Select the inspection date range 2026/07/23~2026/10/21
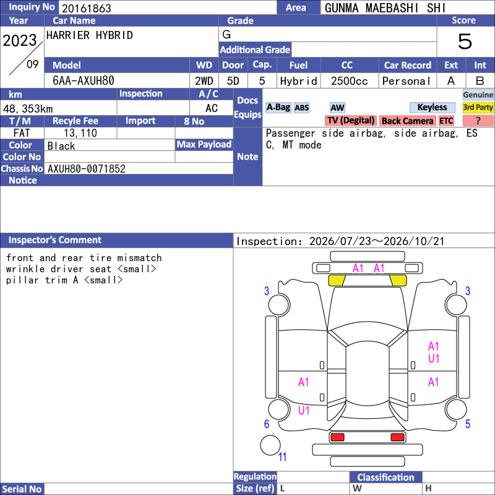495x495 pixels. click(x=377, y=241)
